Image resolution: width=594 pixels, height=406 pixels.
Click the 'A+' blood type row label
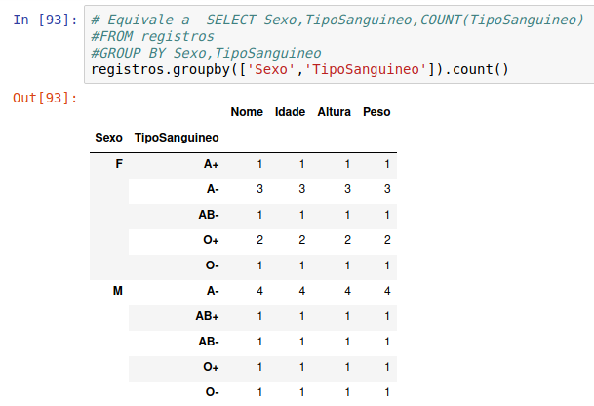click(x=211, y=164)
